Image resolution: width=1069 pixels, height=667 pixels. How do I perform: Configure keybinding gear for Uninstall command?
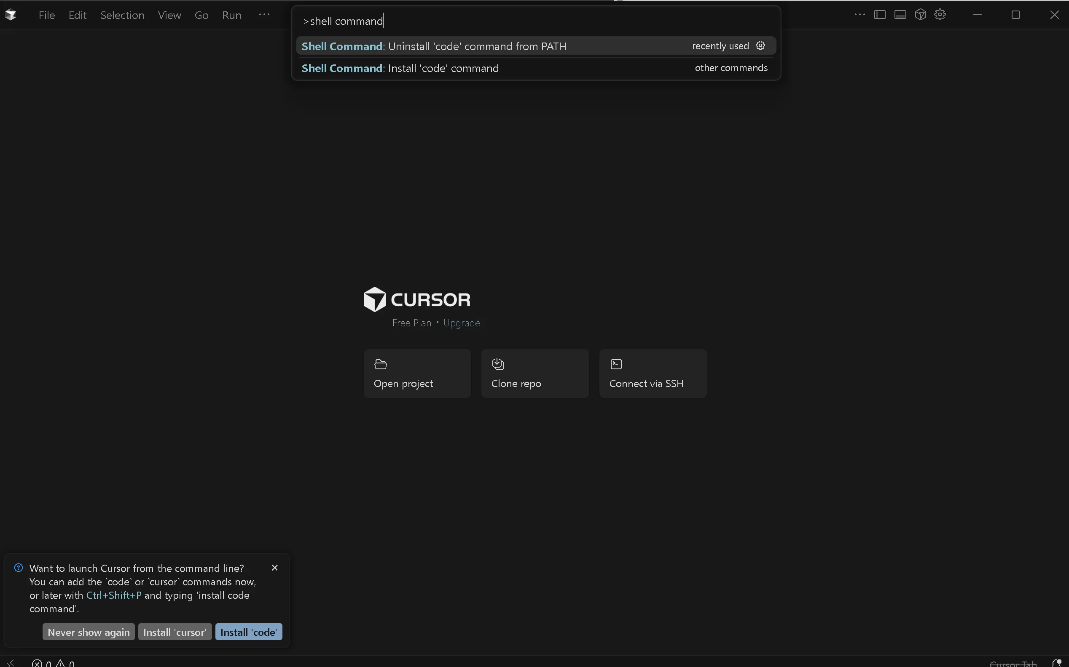pyautogui.click(x=760, y=46)
